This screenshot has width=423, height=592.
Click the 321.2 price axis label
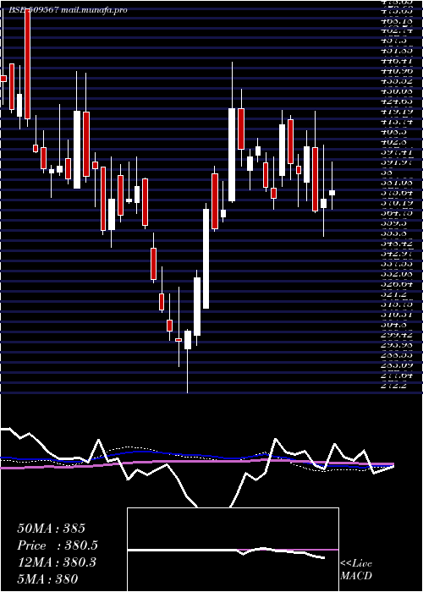pyautogui.click(x=393, y=294)
